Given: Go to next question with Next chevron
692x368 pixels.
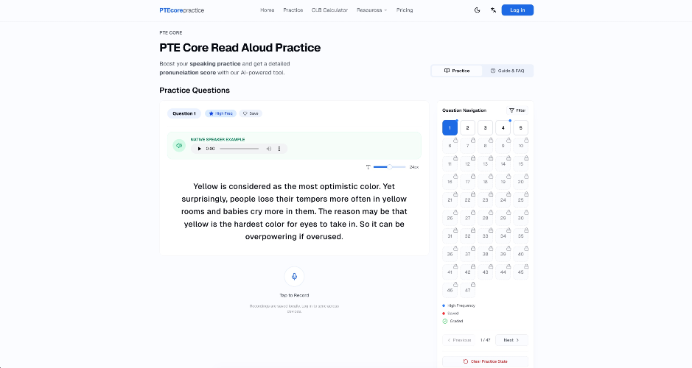Looking at the screenshot, I should pos(511,340).
